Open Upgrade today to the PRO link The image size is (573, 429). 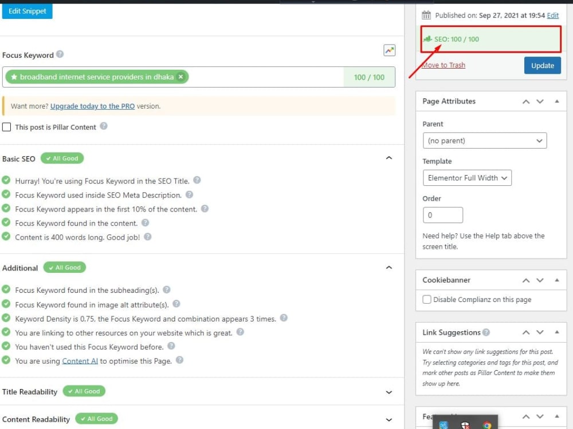pos(92,106)
